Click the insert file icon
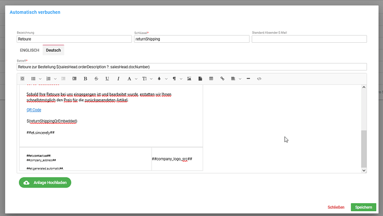The image size is (383, 216). pos(200,79)
